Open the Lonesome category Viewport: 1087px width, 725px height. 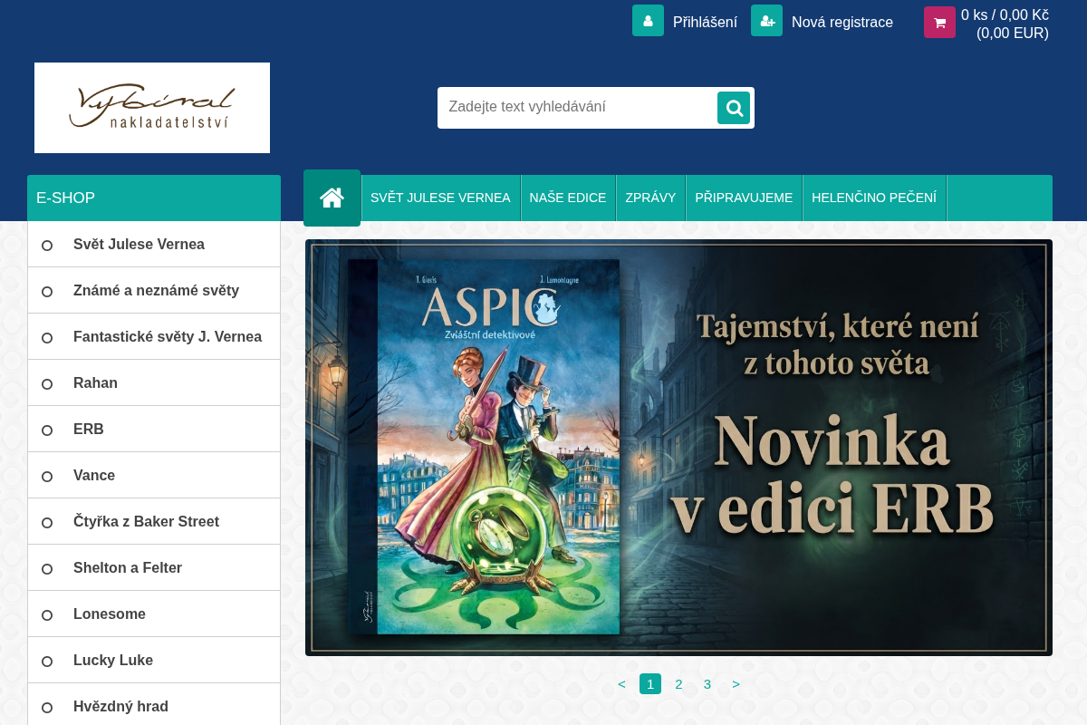(154, 614)
